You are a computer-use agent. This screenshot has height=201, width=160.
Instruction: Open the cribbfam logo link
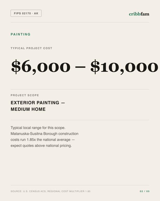139,14
